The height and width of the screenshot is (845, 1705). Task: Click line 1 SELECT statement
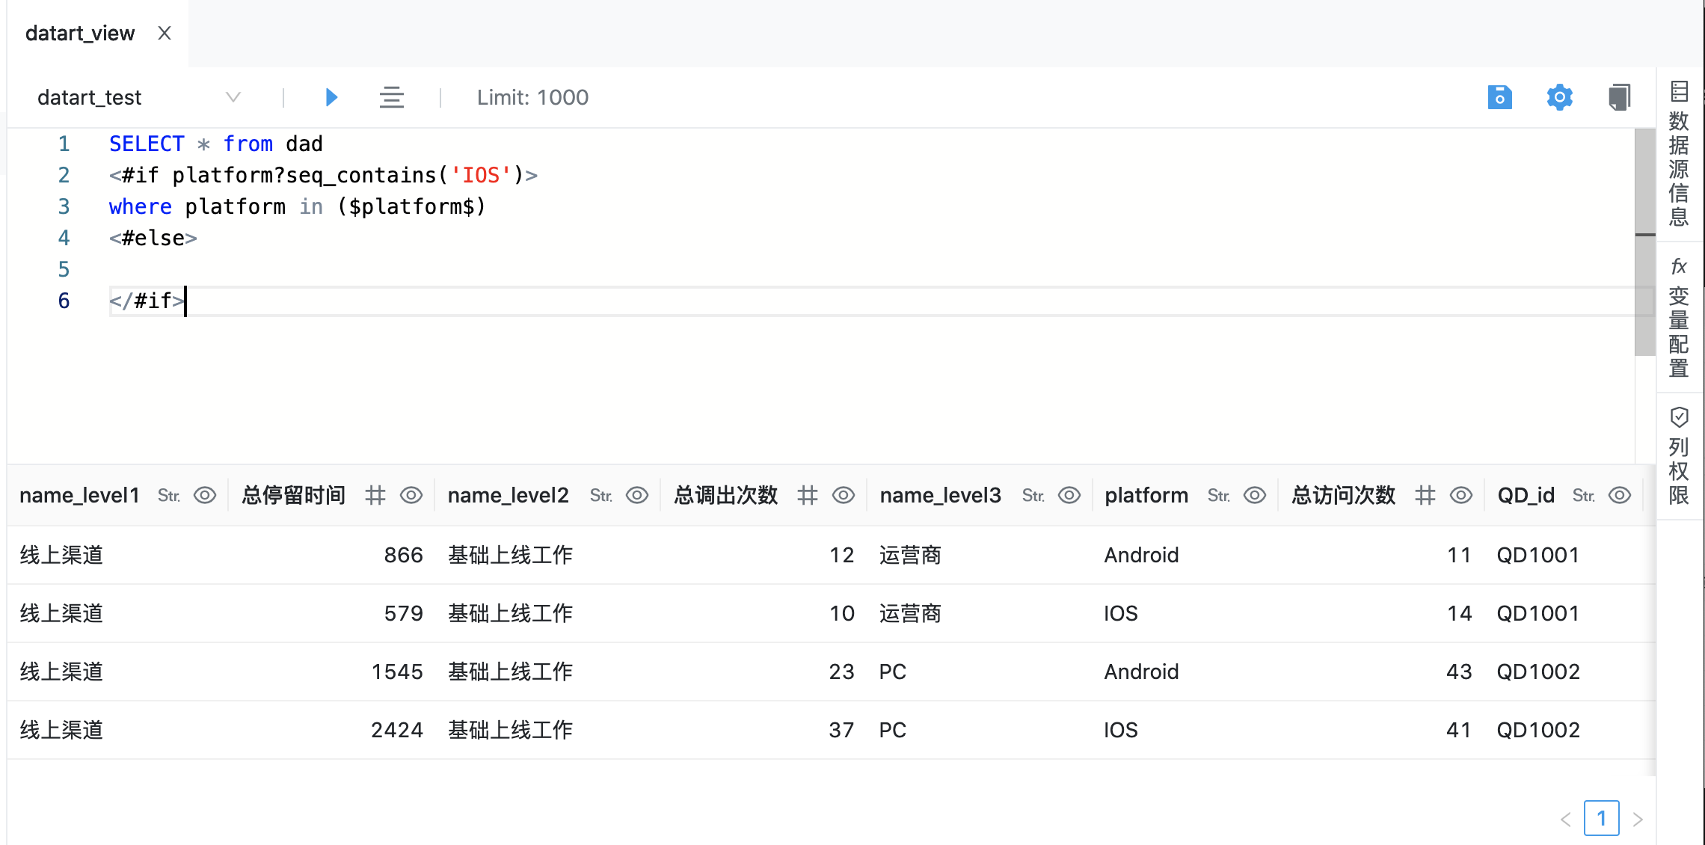pyautogui.click(x=215, y=144)
